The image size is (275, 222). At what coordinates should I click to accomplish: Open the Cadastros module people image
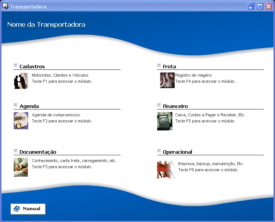pos(21,81)
